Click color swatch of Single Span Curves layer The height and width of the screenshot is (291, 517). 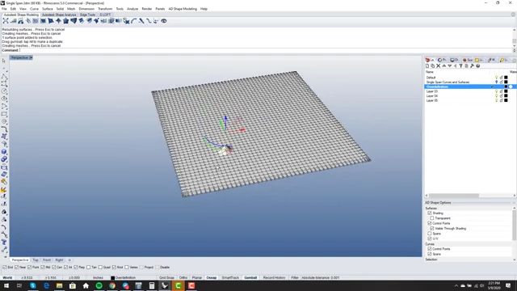coord(506,82)
